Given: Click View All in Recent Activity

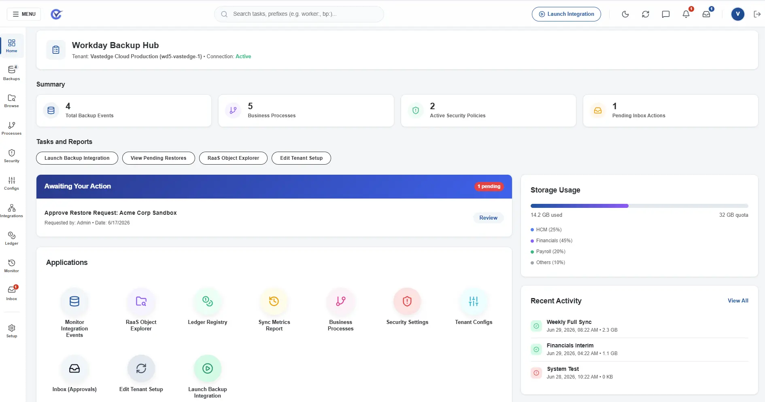Looking at the screenshot, I should tap(738, 300).
